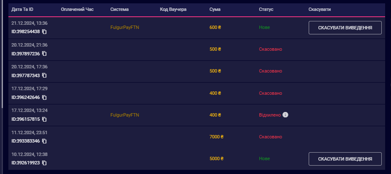Copy transaction ID 397787343
Viewport: 391px width, 174px height.
tap(44, 75)
